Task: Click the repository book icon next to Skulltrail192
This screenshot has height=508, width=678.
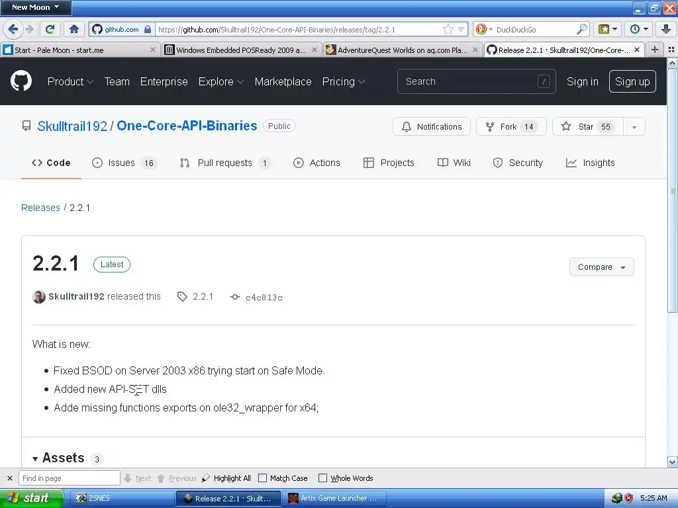Action: 26,126
